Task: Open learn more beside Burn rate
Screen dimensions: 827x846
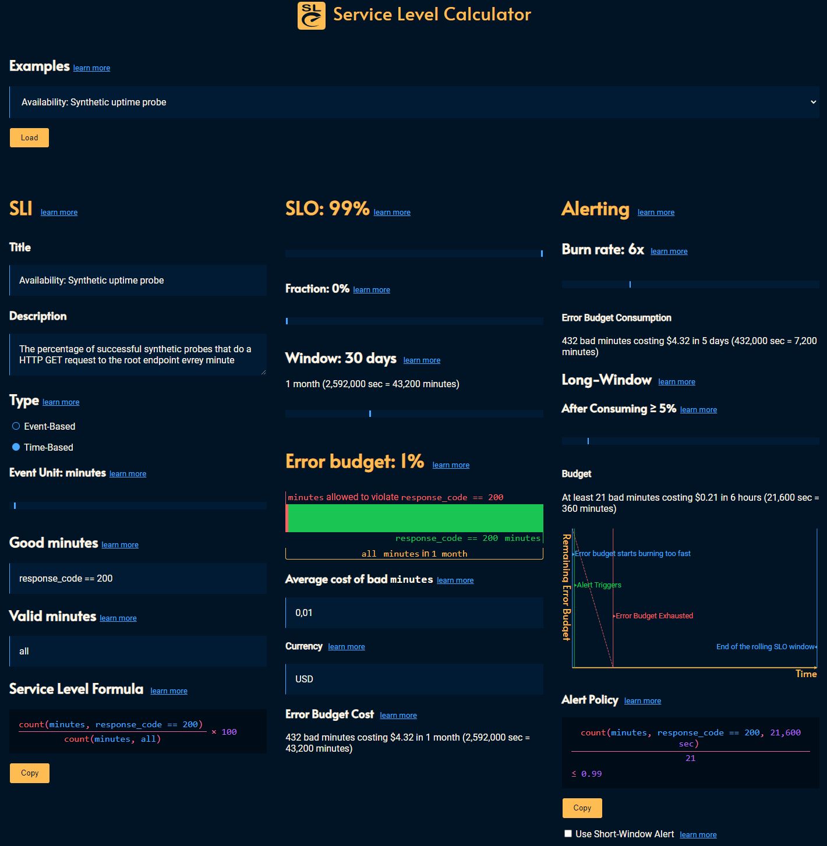Action: coord(669,251)
